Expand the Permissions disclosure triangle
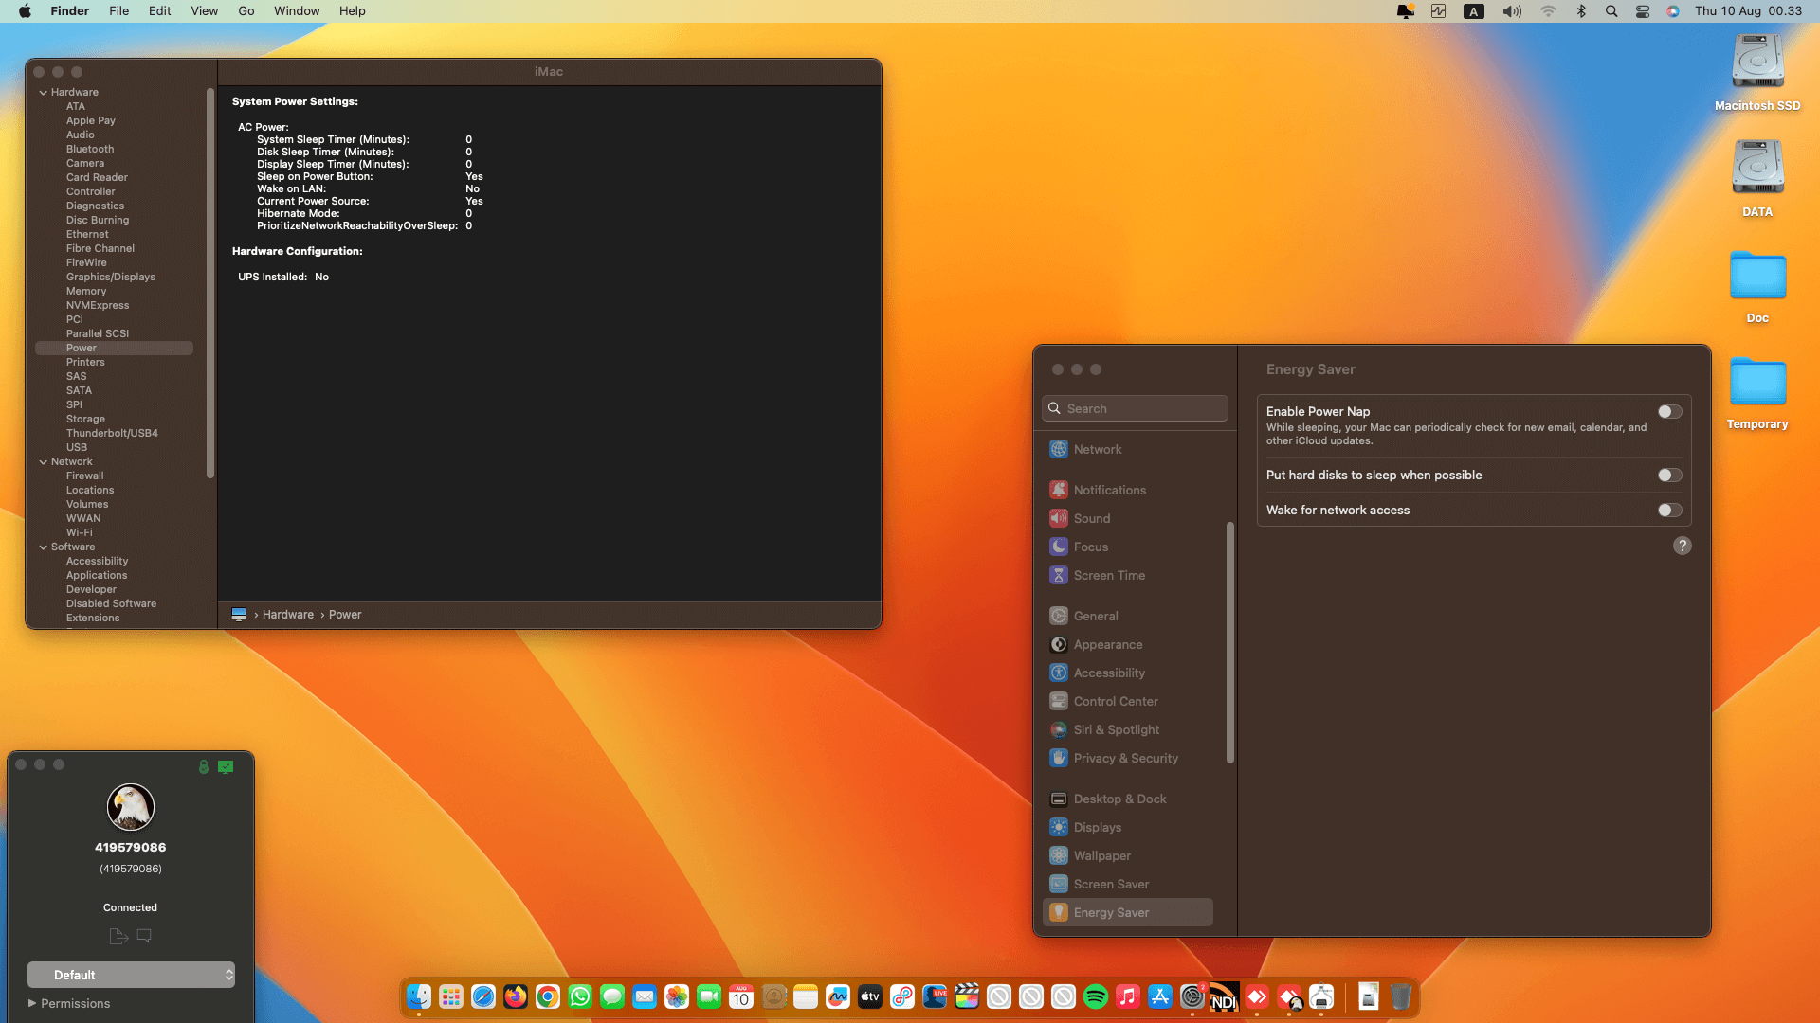1820x1023 pixels. (32, 1003)
